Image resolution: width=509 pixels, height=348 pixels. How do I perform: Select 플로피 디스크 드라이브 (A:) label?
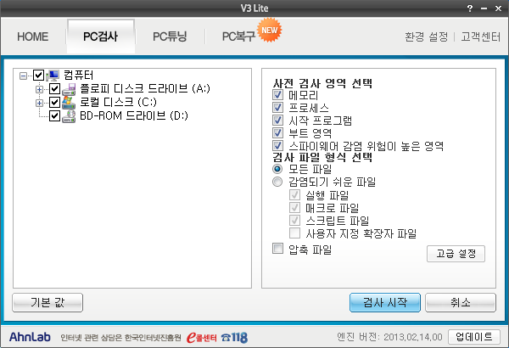pos(145,89)
